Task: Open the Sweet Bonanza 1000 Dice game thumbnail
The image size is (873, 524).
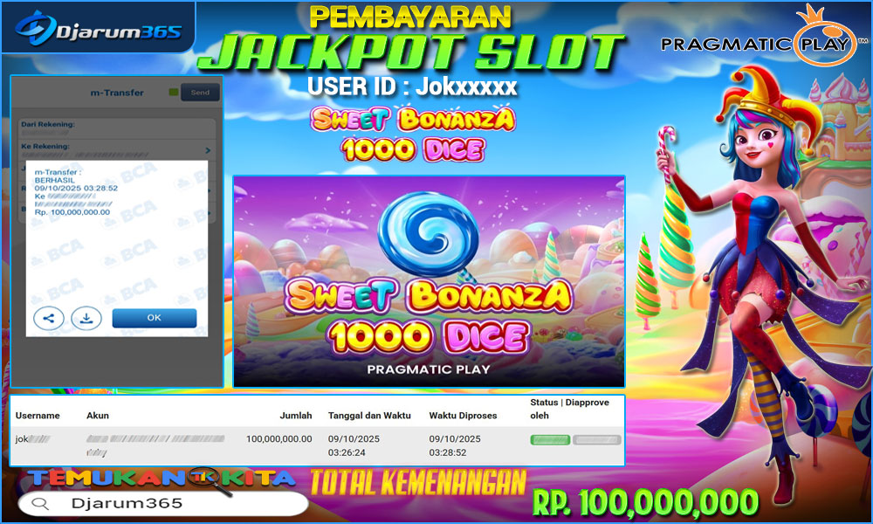Action: pyautogui.click(x=429, y=280)
